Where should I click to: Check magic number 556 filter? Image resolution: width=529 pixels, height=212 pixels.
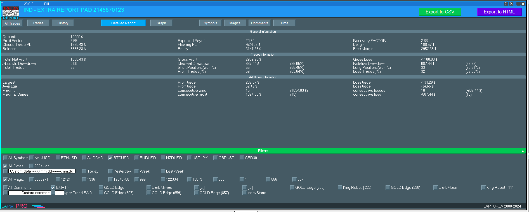pyautogui.click(x=268, y=179)
